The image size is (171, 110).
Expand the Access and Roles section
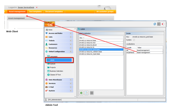[x=71, y=33]
